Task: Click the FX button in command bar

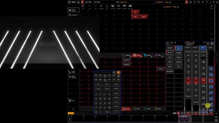Action: pos(182,113)
